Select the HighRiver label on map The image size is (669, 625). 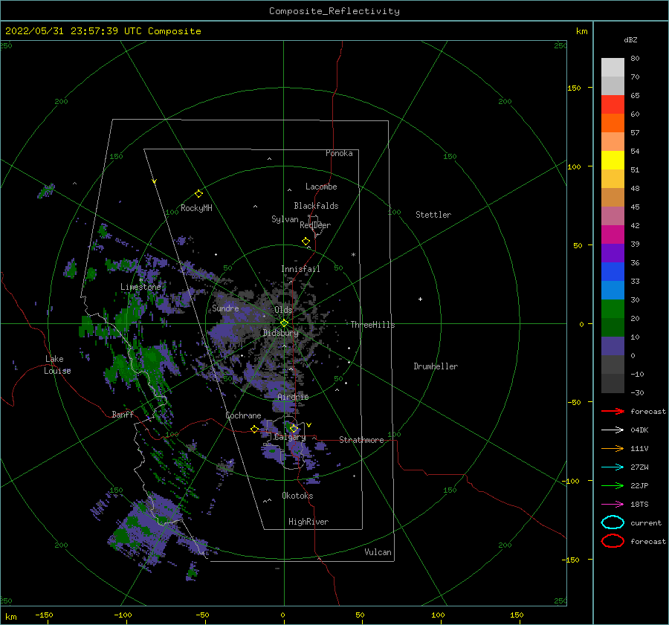[308, 522]
